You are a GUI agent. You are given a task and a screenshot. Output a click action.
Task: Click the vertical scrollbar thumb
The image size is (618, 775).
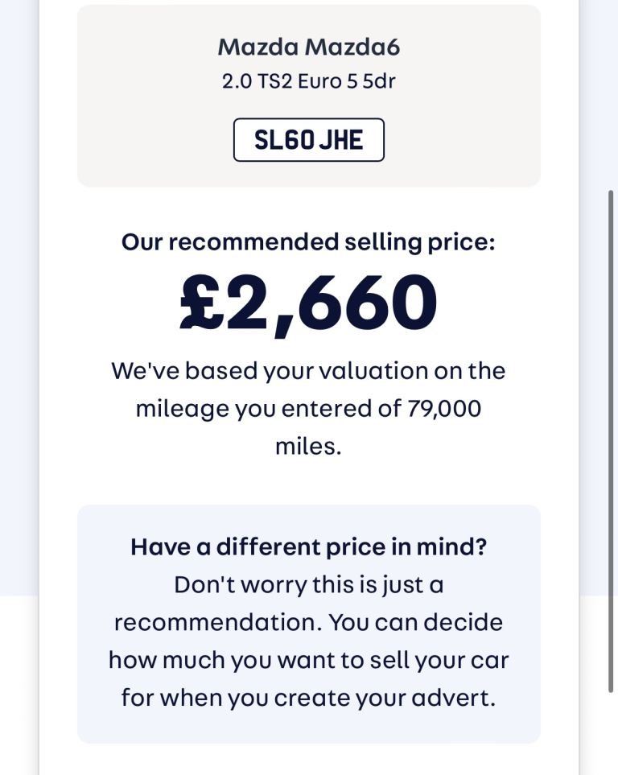click(611, 441)
